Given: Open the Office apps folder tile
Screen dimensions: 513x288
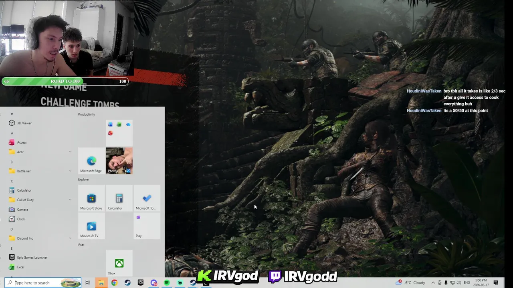Looking at the screenshot, I should point(119,133).
